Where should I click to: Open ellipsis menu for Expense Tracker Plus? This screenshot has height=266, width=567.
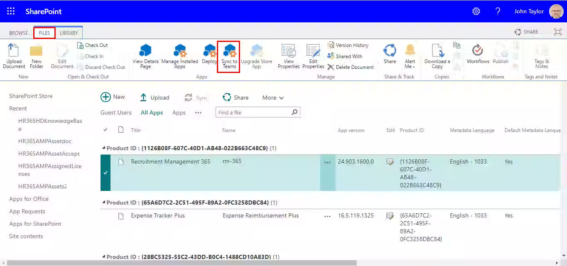(x=327, y=216)
